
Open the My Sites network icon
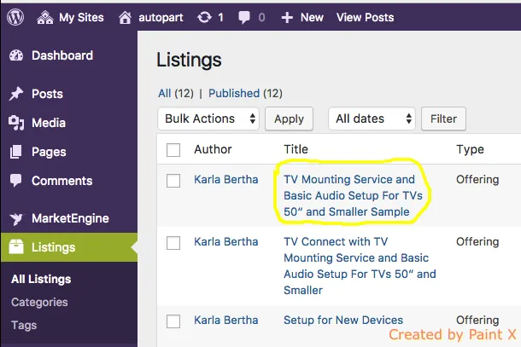45,17
